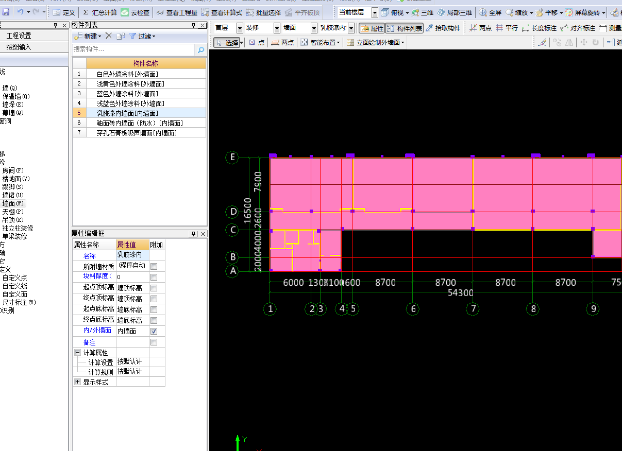Screen dimensions: 622x451
Task: Select row 蓝色外墙涂料[外墙面]
Action: (x=139, y=94)
